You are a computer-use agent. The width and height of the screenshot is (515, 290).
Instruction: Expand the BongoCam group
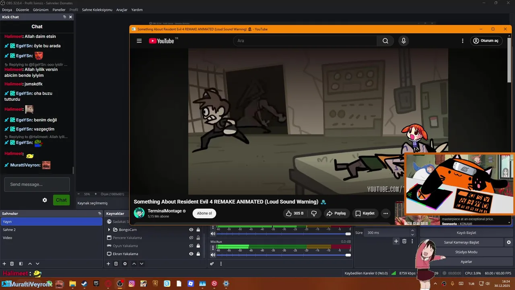tap(109, 230)
